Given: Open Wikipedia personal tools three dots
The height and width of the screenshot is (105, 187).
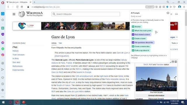Looking at the screenshot, I should tap(176, 14).
